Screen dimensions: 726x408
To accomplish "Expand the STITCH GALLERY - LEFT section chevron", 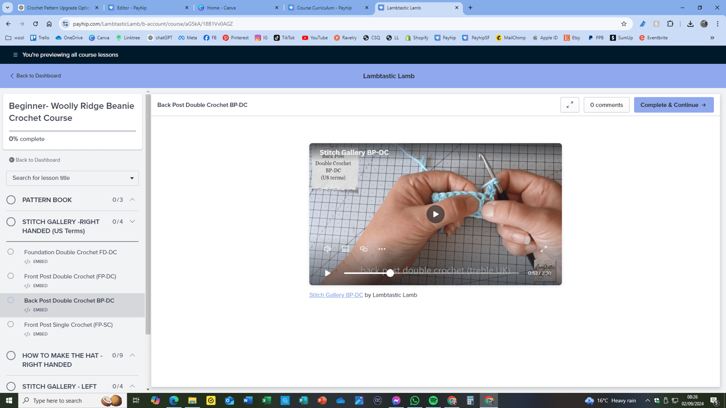I will click(132, 386).
